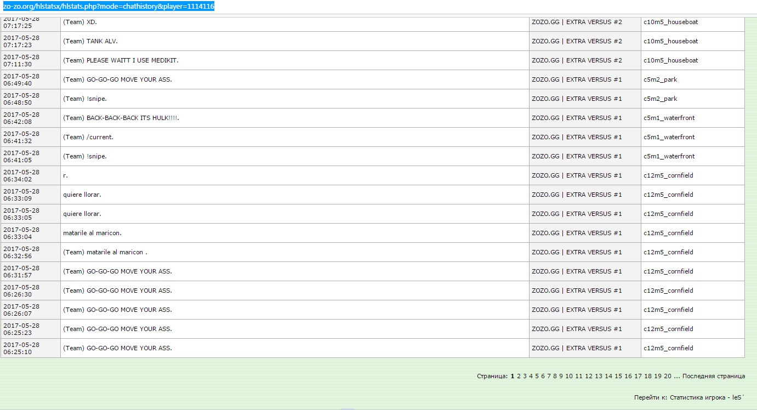Click the /current. team chat message
The image size is (757, 410).
click(100, 137)
